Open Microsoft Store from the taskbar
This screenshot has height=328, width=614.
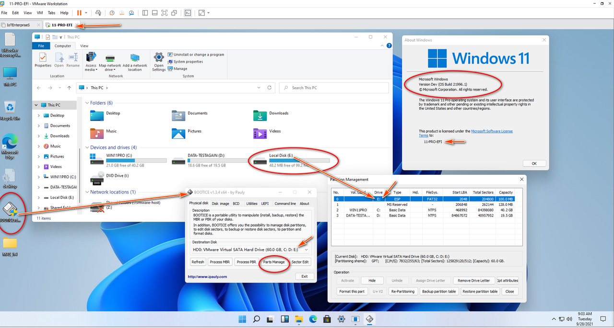click(x=327, y=319)
